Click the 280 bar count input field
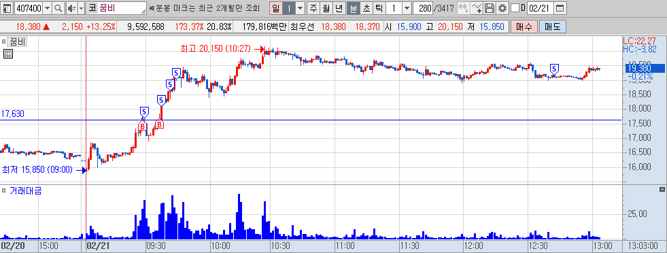Screen dimensions: 667x253 (x=424, y=8)
